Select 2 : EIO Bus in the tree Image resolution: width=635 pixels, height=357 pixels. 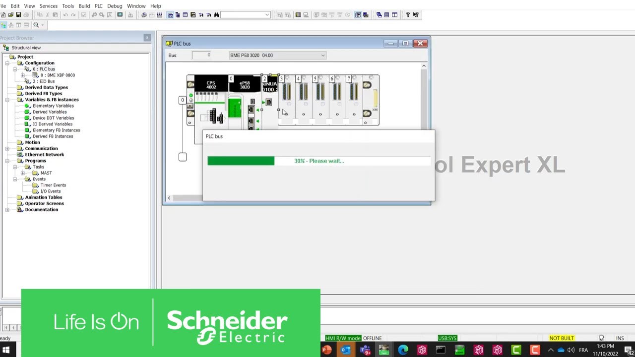[44, 81]
